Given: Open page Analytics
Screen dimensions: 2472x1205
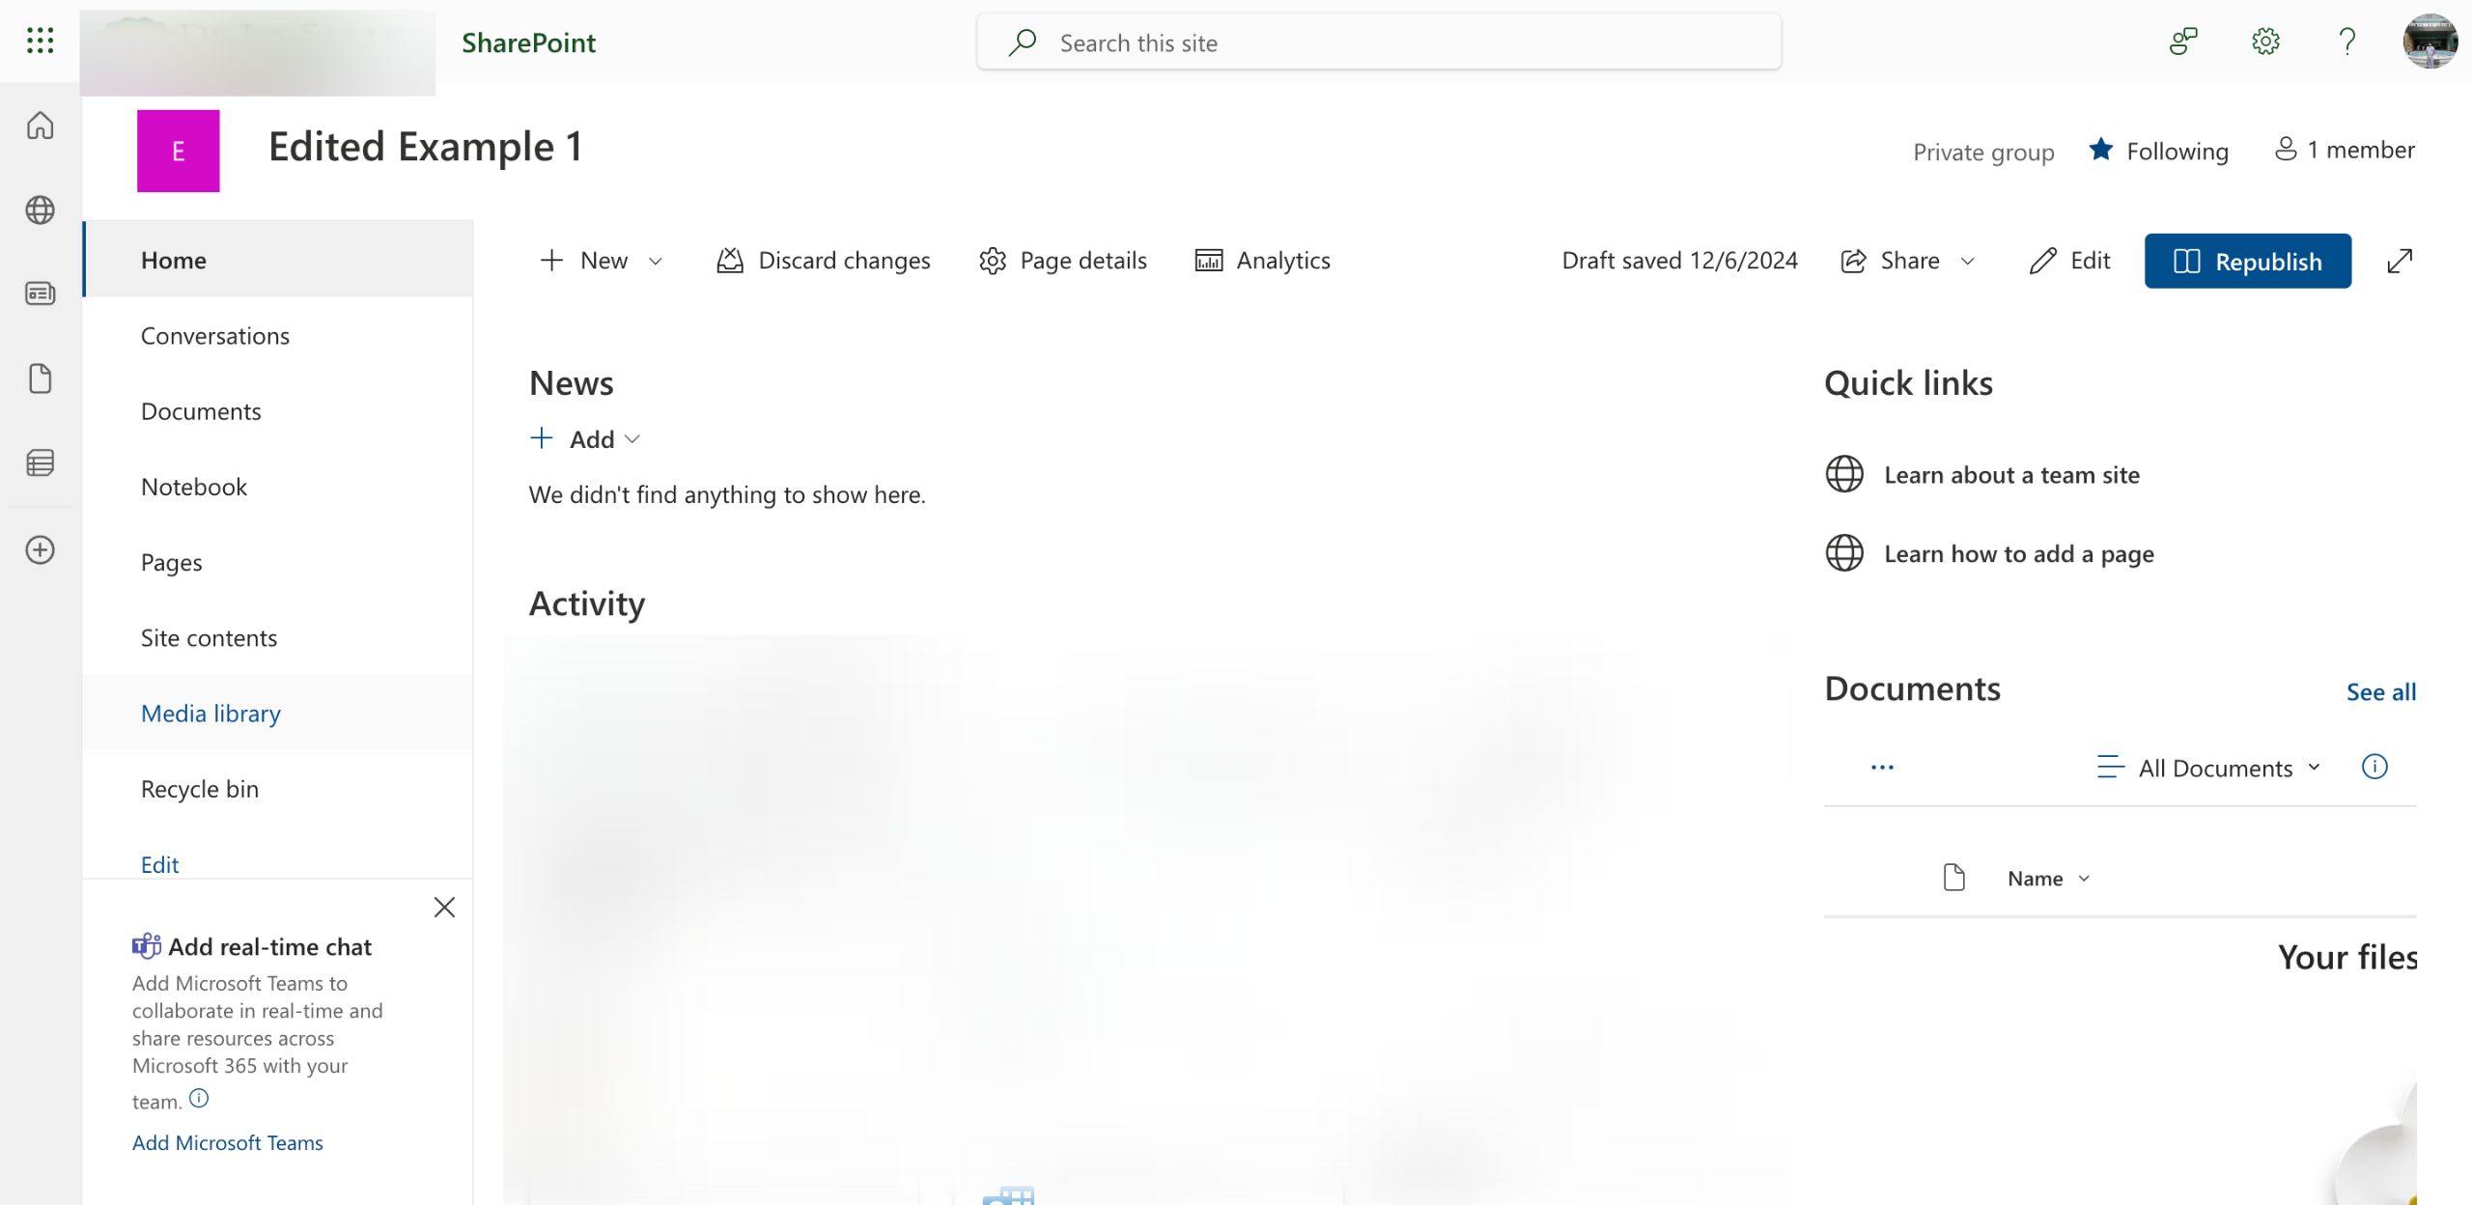Looking at the screenshot, I should point(1262,261).
